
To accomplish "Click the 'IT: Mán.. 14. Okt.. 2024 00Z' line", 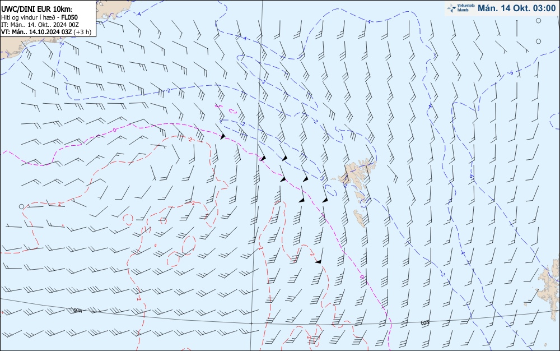I will (40, 25).
